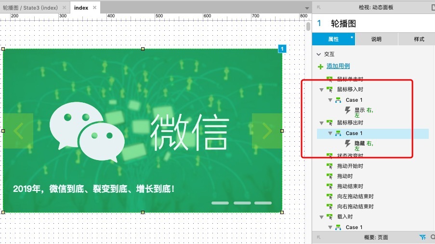The width and height of the screenshot is (435, 244).
Task: Select the 向左拖动结束时 event
Action: (356, 197)
